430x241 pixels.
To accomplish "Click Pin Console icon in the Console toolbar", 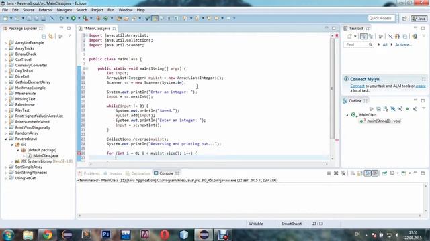I will [384, 173].
